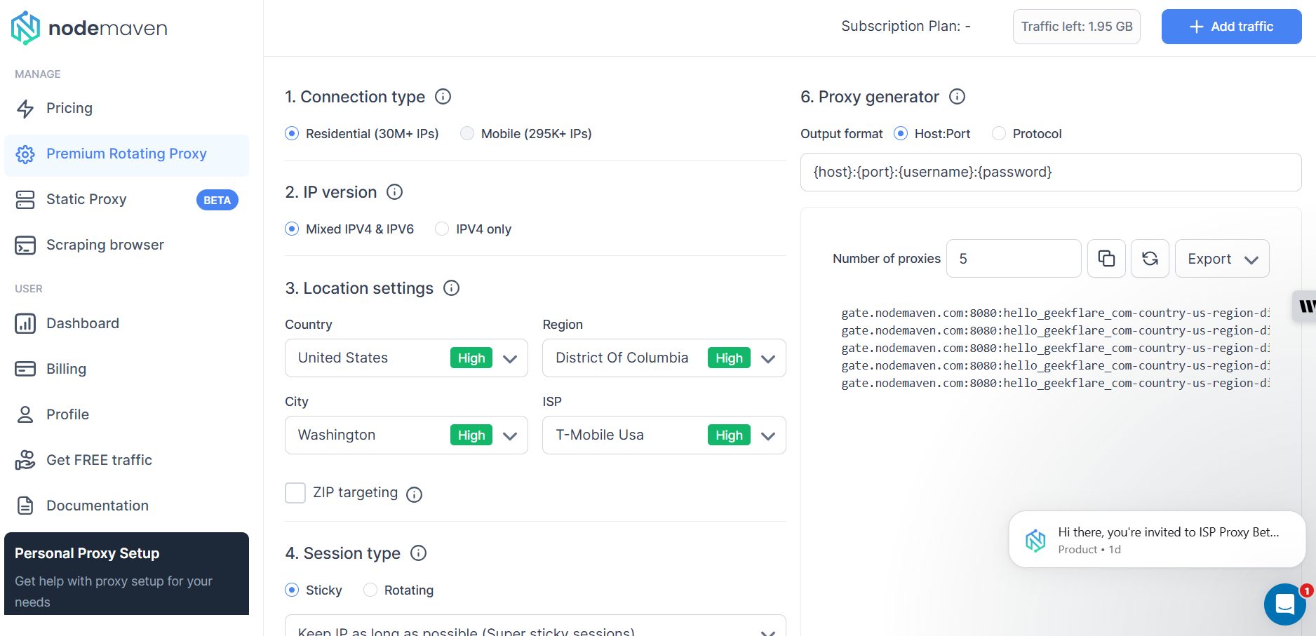
Task: Click the copy proxies icon
Action: point(1106,259)
